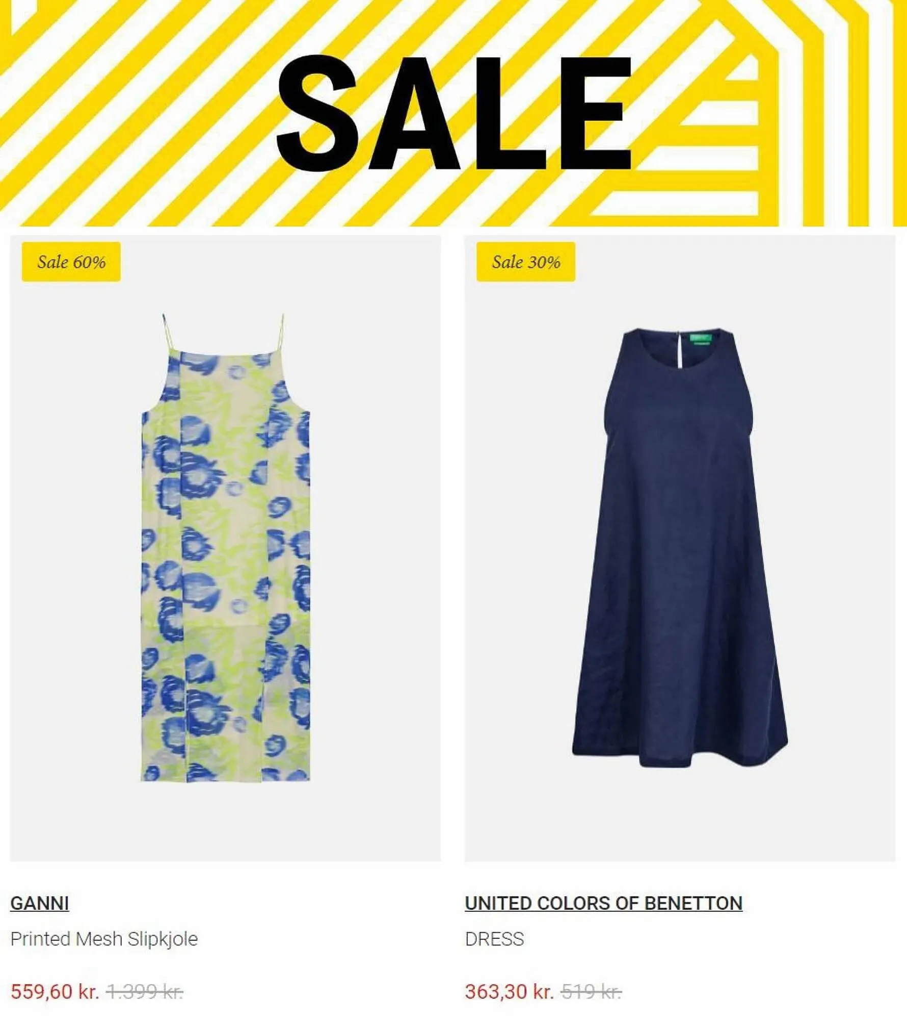The image size is (907, 1020).
Task: Open the UNITED COLORS OF BENETTON brand link
Action: pos(603,903)
